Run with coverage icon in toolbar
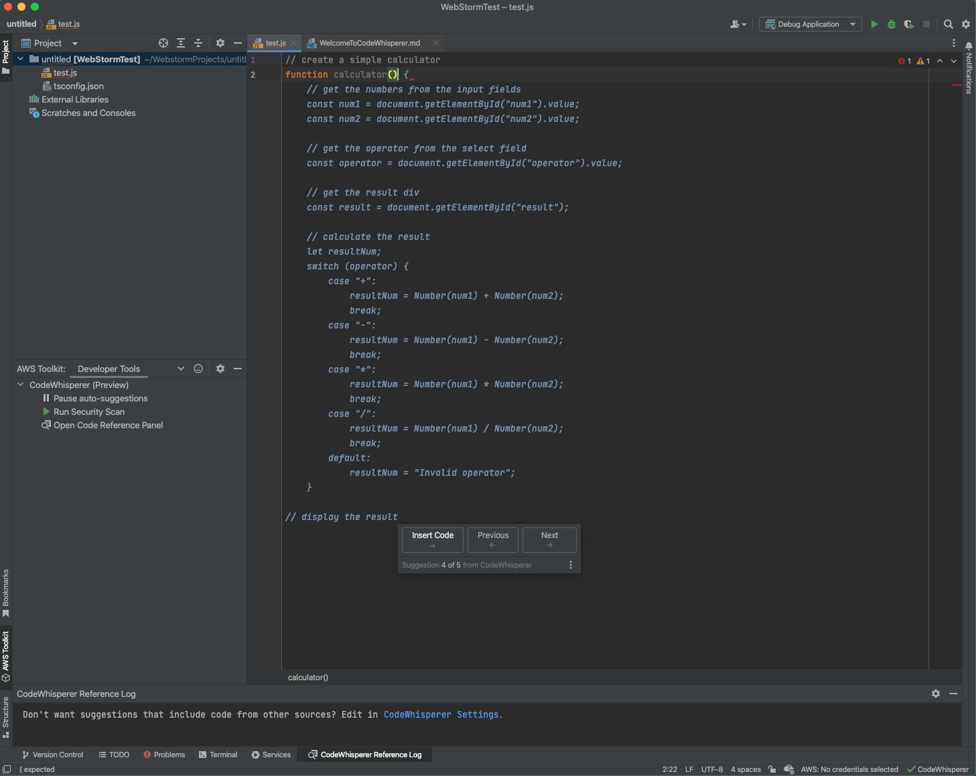Viewport: 976px width, 776px height. [909, 24]
